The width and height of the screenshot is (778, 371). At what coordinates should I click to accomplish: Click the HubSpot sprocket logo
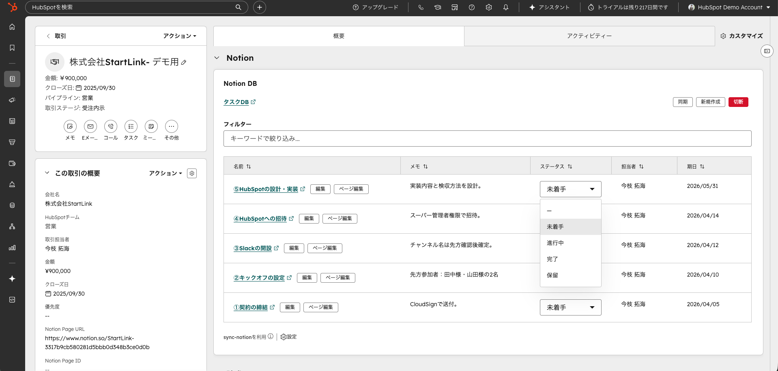(x=13, y=7)
